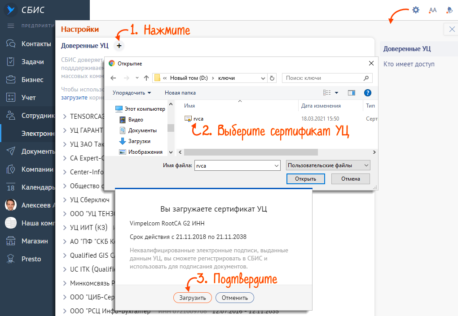Open Задачи section icon
Viewport: 458px width, 316px height.
click(11, 62)
